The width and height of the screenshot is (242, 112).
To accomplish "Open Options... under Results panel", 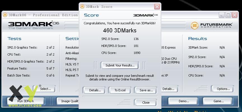I will pos(222,89).
